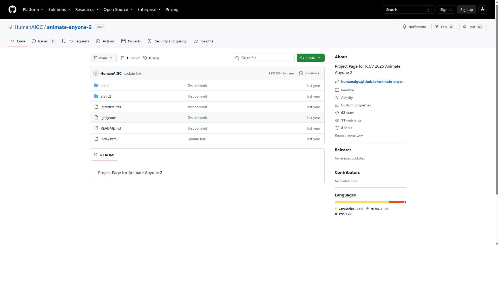
Task: Open Security and quality tab
Action: click(x=167, y=41)
